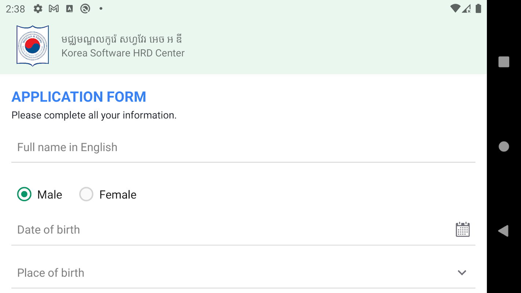Select the Male radio button
Viewport: 521px width, 293px height.
click(25, 194)
